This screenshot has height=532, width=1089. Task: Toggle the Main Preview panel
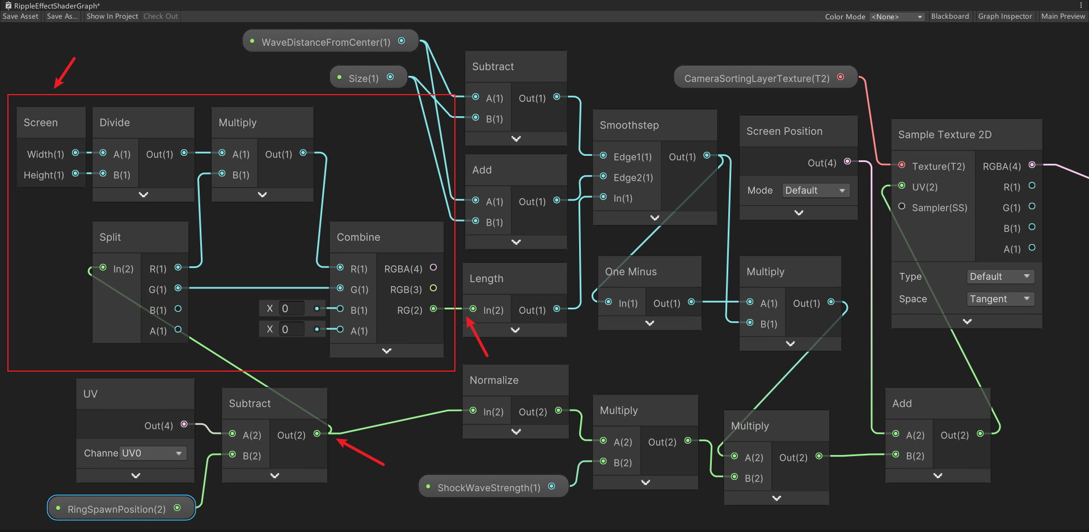tap(1063, 16)
